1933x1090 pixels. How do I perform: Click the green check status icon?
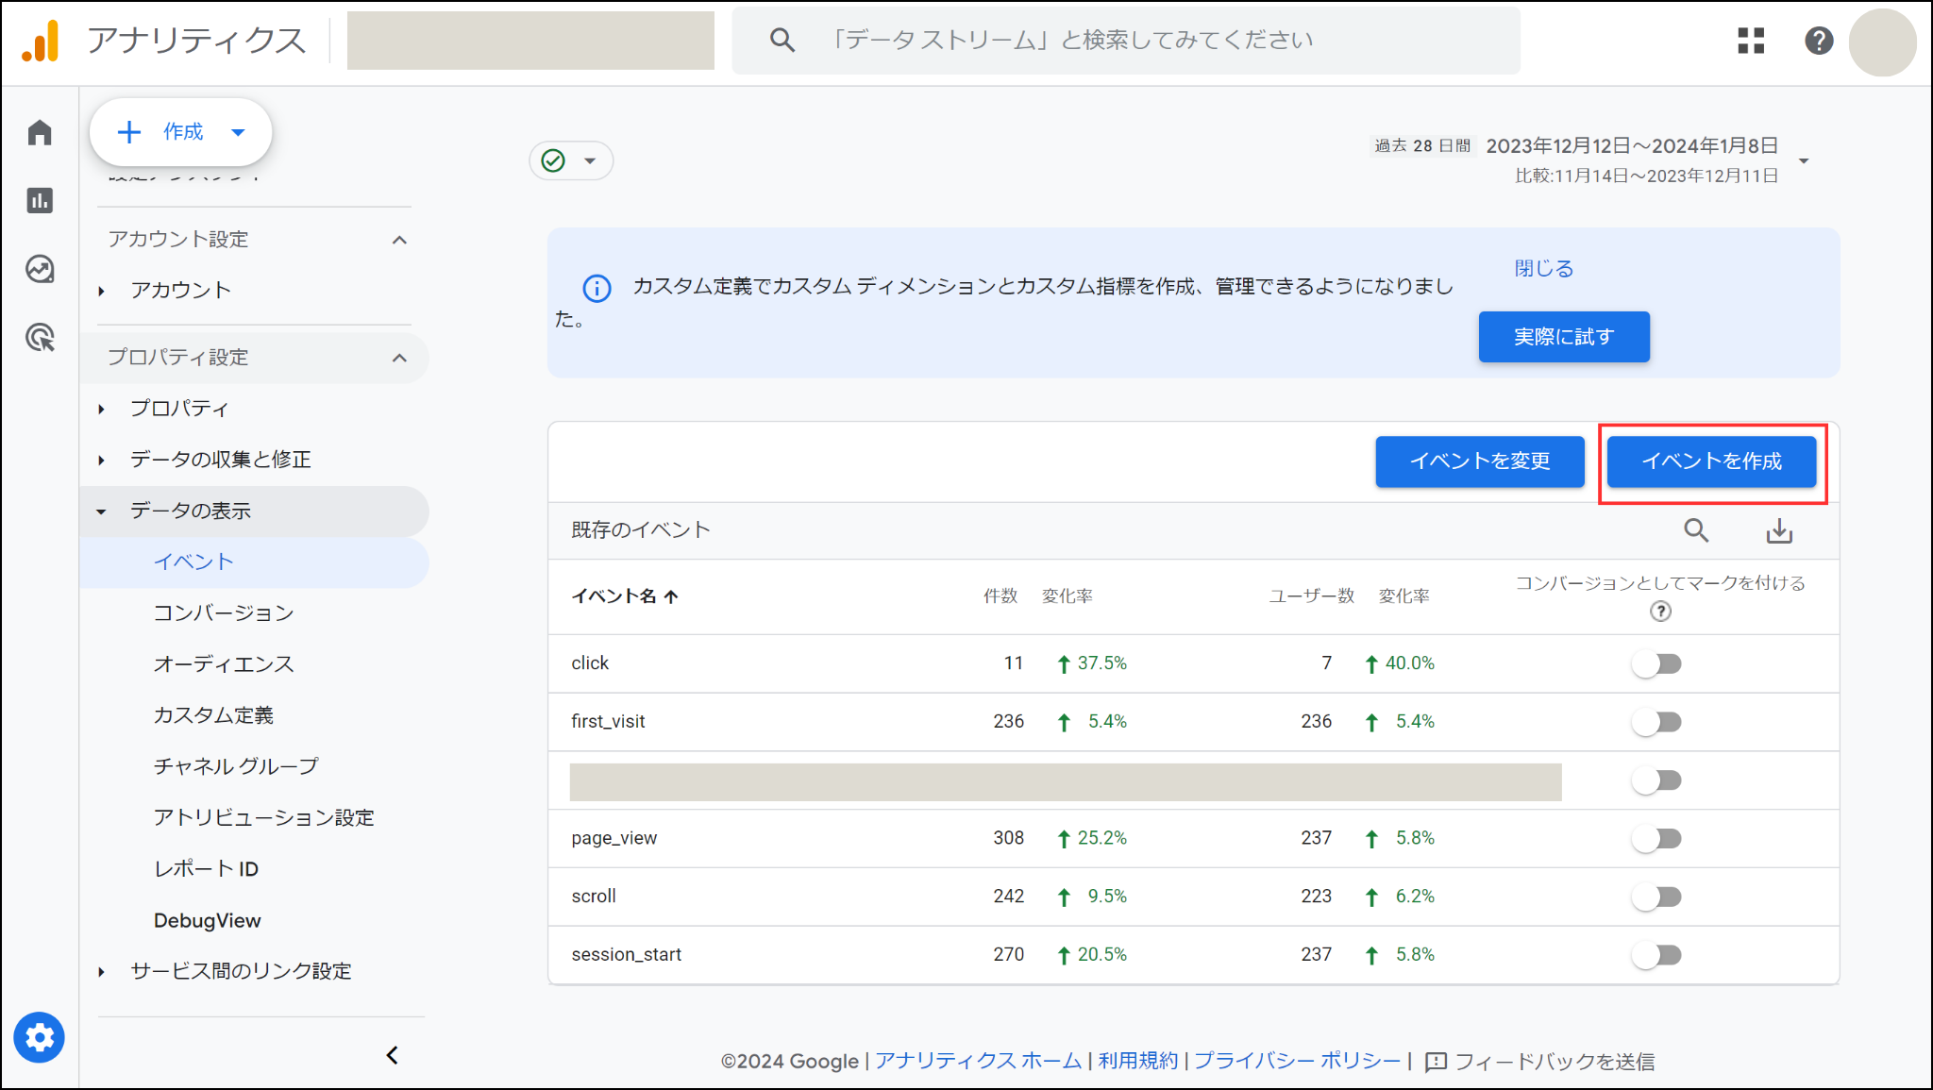tap(553, 160)
